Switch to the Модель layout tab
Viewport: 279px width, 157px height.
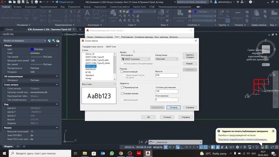pos(8,147)
